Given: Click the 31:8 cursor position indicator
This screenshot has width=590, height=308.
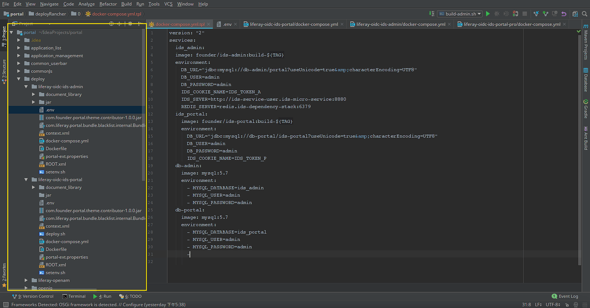Looking at the screenshot, I should (527, 305).
